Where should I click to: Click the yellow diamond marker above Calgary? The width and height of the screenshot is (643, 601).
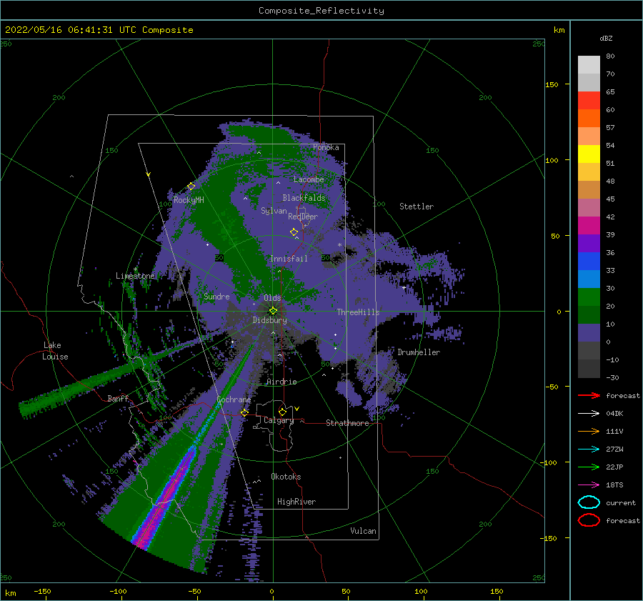click(x=282, y=412)
